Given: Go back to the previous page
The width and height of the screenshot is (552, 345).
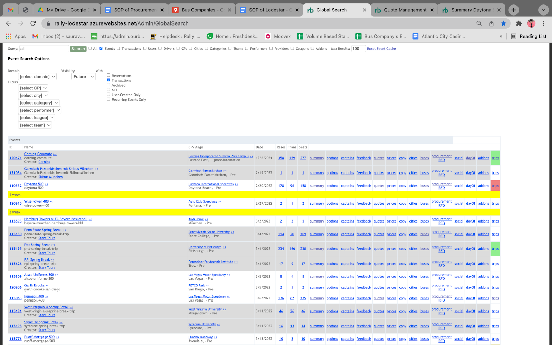Looking at the screenshot, I should coord(9,23).
